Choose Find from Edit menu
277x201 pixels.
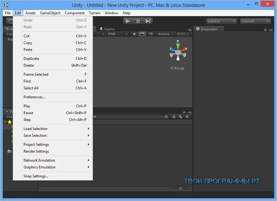point(57,81)
